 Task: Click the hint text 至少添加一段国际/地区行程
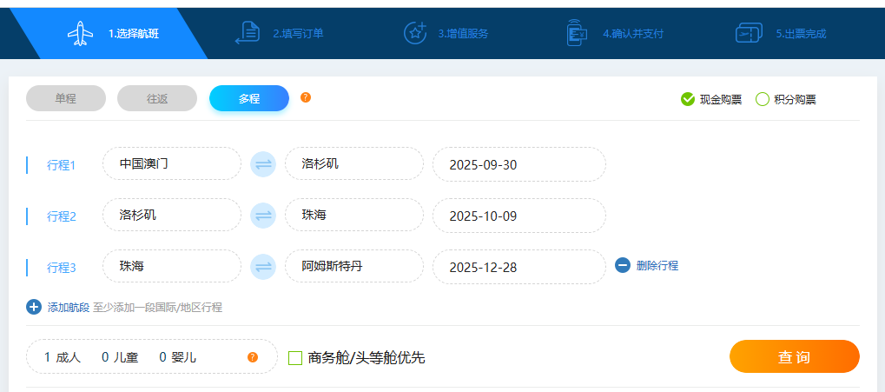[x=157, y=308]
